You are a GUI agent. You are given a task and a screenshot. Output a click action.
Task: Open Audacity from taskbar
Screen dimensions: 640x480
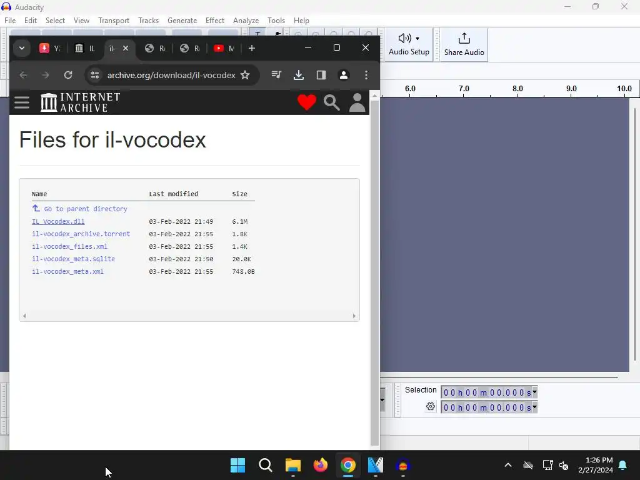(x=403, y=465)
